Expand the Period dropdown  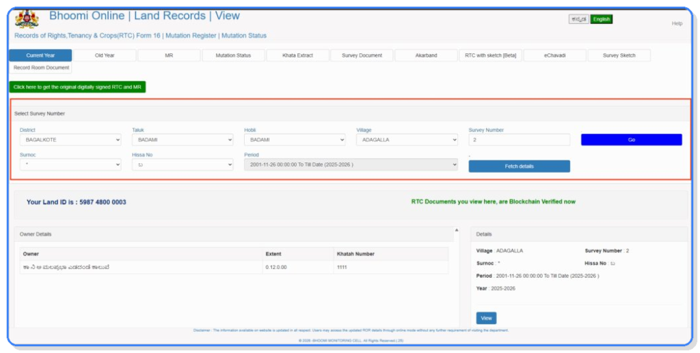pos(351,165)
